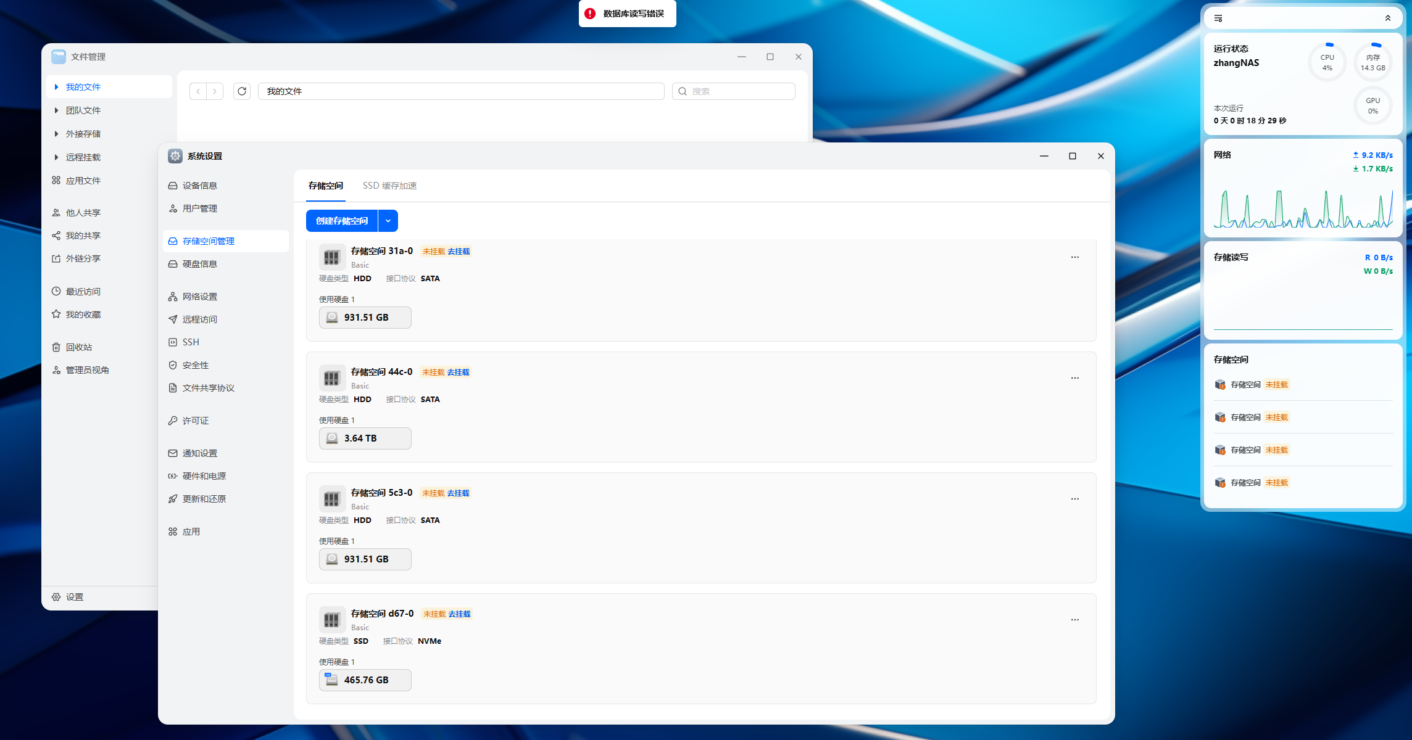The image size is (1412, 740).
Task: Click 去挂载 link for 存储空间 5c3-0
Action: (458, 493)
